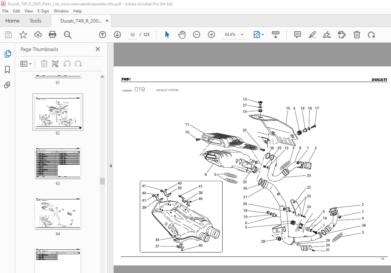
Task: Open the Edit menu
Action: coord(16,11)
